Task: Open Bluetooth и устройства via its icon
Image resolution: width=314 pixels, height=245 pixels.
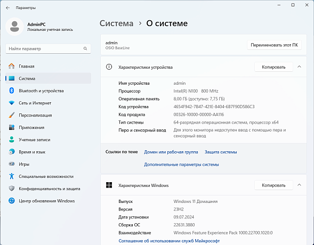Action: pos(12,91)
